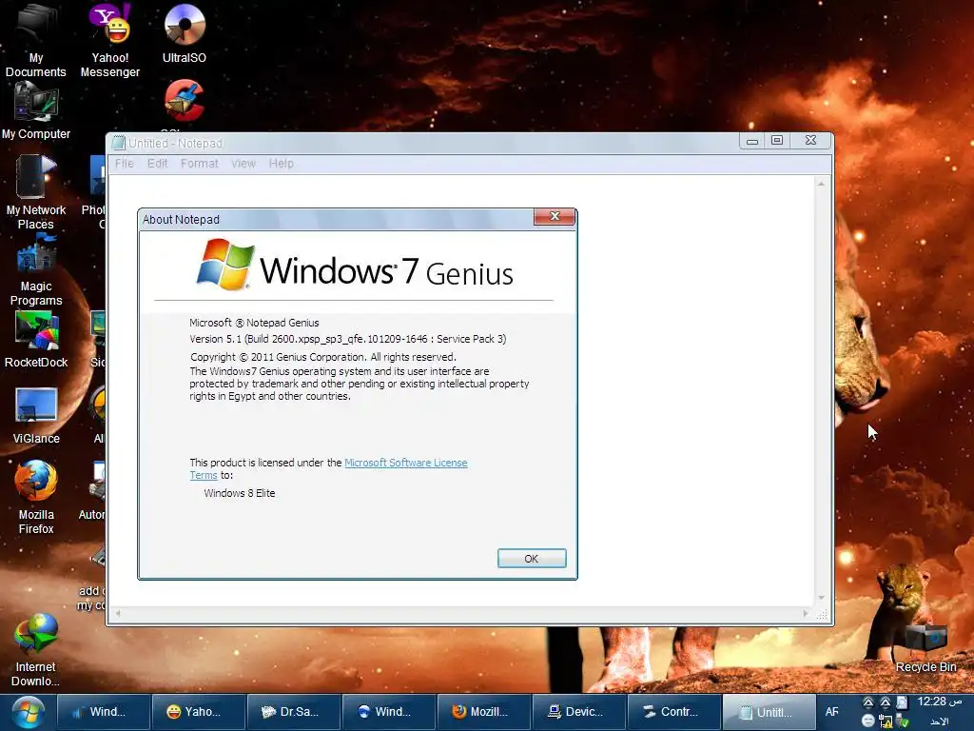Click the Windows Start orb
Image resolution: width=974 pixels, height=731 pixels.
(x=28, y=712)
